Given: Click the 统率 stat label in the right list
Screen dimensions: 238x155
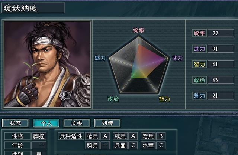Looking at the screenshot, I should click(x=199, y=33).
